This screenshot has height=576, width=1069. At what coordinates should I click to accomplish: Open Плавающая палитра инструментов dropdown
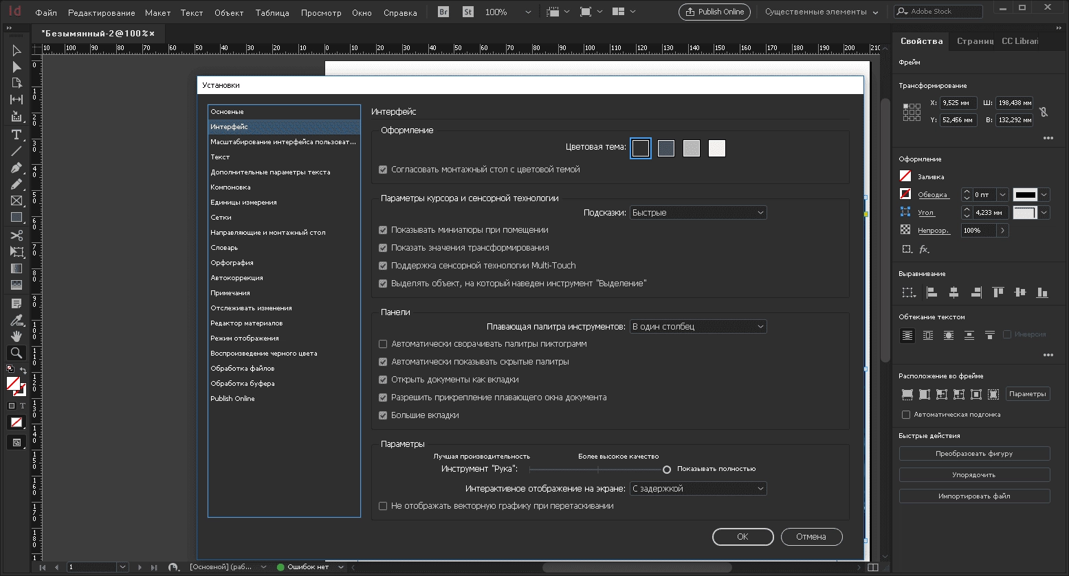tap(698, 327)
